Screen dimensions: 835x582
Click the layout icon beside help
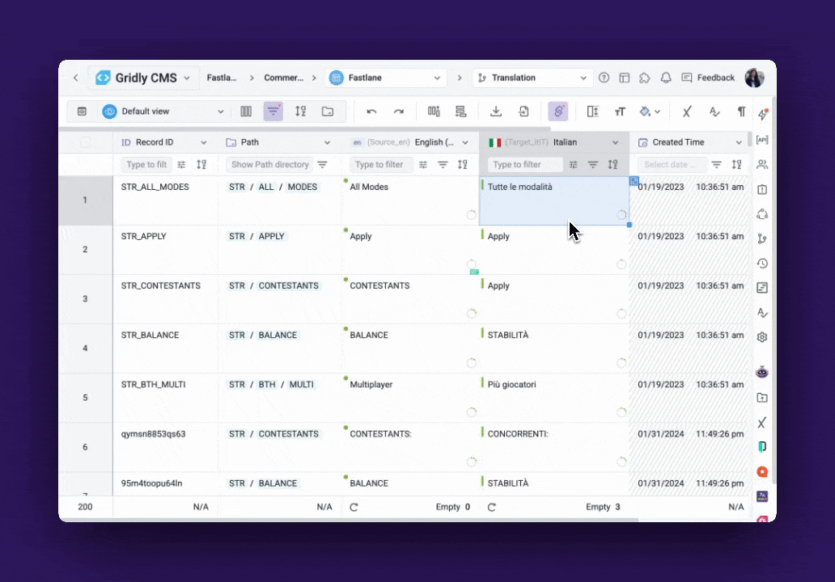625,78
